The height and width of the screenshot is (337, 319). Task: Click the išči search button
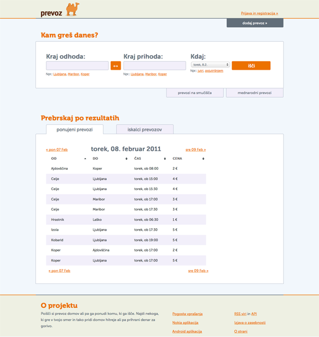point(251,66)
